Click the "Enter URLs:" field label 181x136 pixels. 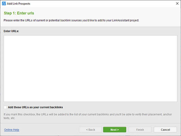pos(11,31)
